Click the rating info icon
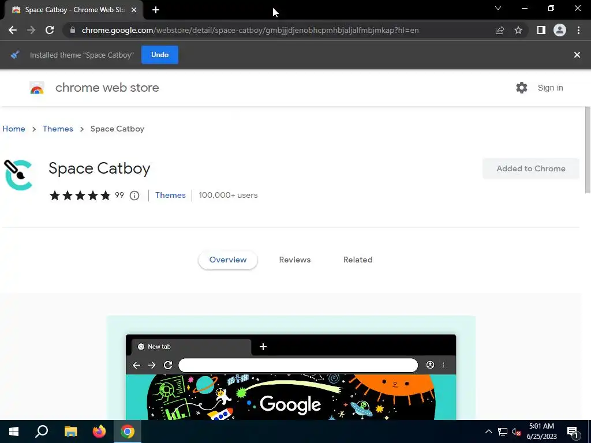The width and height of the screenshot is (591, 443). [134, 196]
